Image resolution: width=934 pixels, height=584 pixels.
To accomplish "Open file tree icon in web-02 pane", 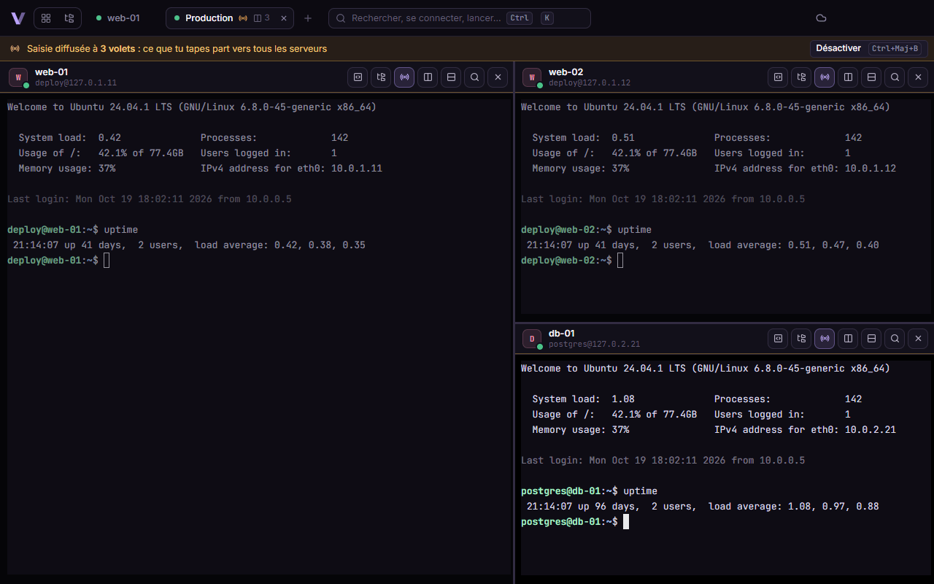I will (801, 77).
